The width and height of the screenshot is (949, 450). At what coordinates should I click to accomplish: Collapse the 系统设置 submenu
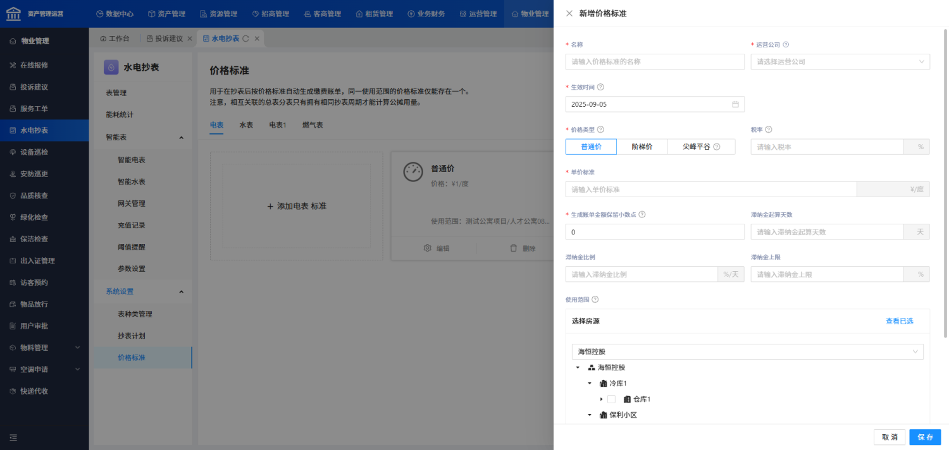tap(181, 291)
